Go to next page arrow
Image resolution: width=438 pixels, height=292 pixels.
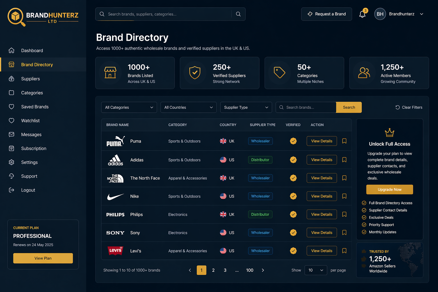coord(263,270)
